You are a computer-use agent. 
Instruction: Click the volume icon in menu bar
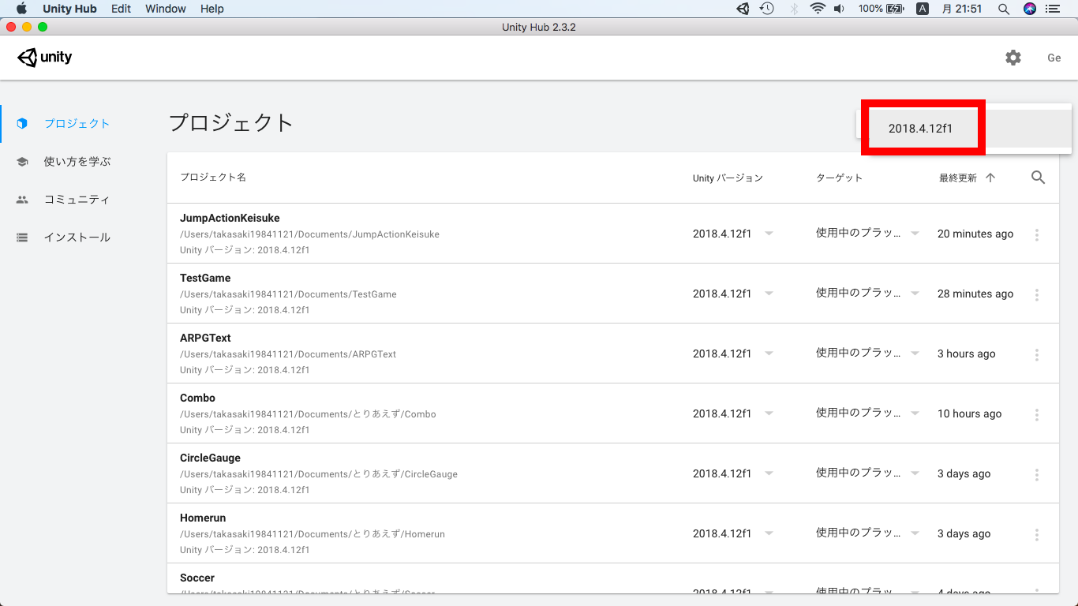click(x=839, y=9)
